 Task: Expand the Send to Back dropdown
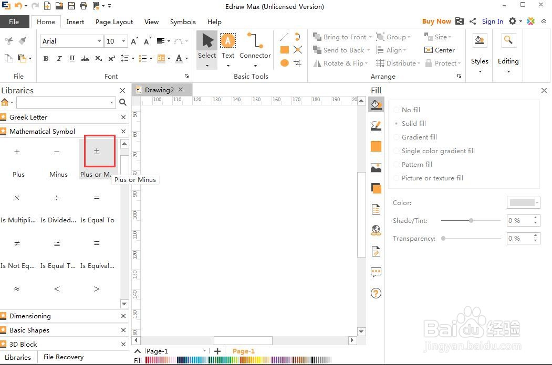(x=368, y=50)
